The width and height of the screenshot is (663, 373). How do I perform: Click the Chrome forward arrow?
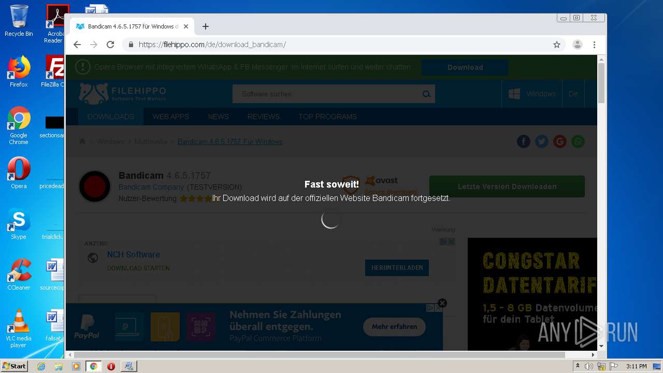click(x=94, y=45)
